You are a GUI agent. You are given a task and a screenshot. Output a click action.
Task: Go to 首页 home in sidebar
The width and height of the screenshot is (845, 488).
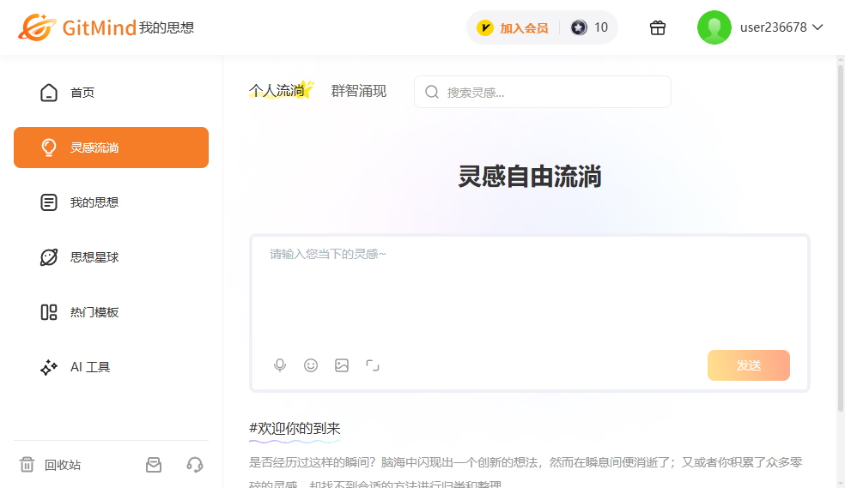[111, 93]
